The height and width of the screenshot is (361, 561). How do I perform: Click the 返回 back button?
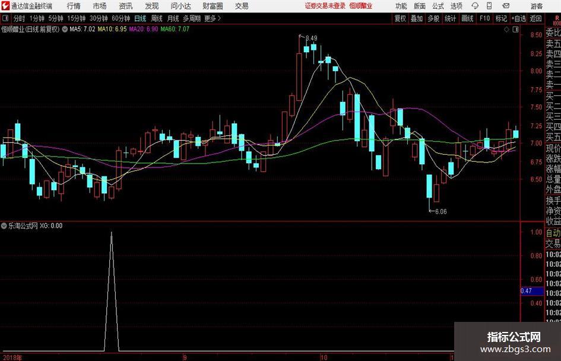[x=535, y=18]
